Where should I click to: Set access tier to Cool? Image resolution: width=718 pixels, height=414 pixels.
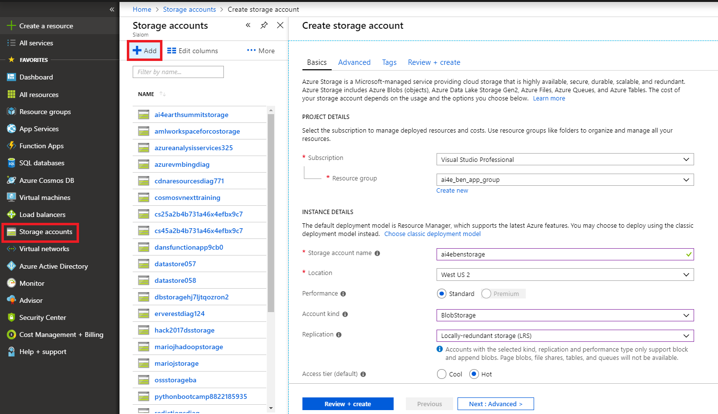[442, 374]
